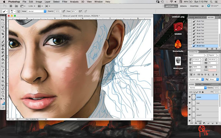Toggle airbrush mode in options bar
221x138 pixels.
(80, 11)
